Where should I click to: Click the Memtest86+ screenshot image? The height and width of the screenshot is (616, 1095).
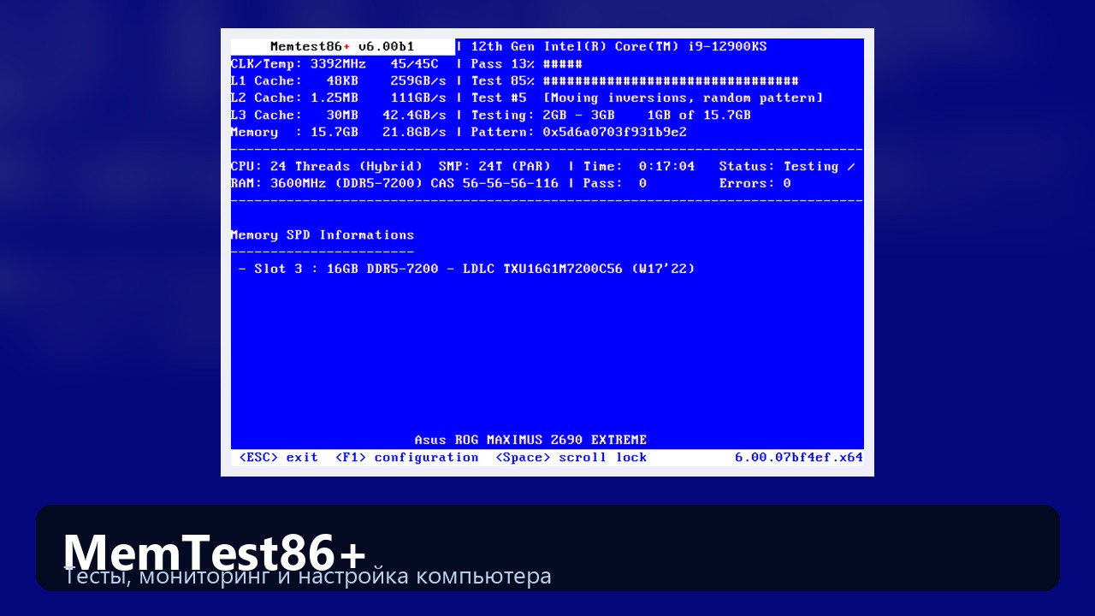[547, 252]
